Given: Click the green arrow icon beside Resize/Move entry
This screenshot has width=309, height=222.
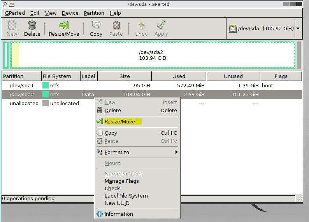Looking at the screenshot, I should [x=100, y=121].
